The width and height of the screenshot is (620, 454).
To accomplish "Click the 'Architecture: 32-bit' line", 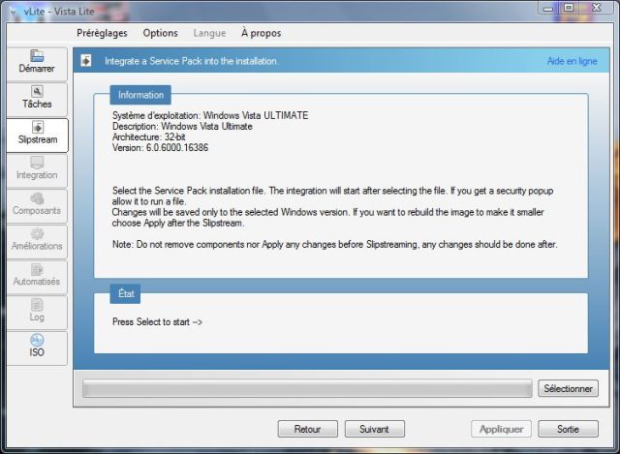I will 148,137.
